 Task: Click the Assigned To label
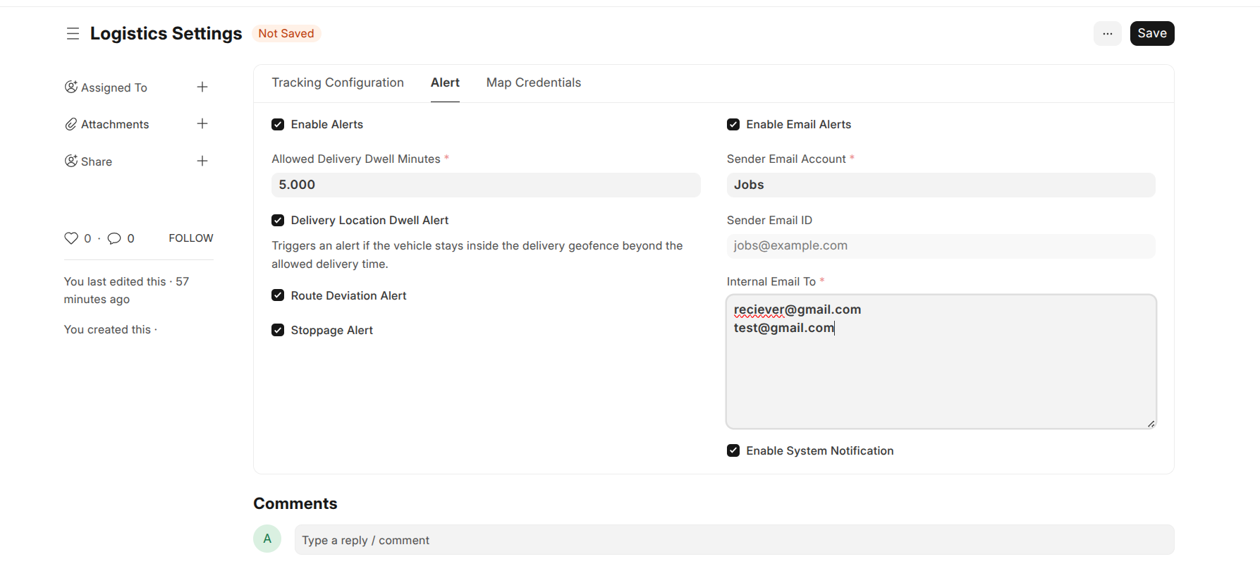[x=114, y=88]
